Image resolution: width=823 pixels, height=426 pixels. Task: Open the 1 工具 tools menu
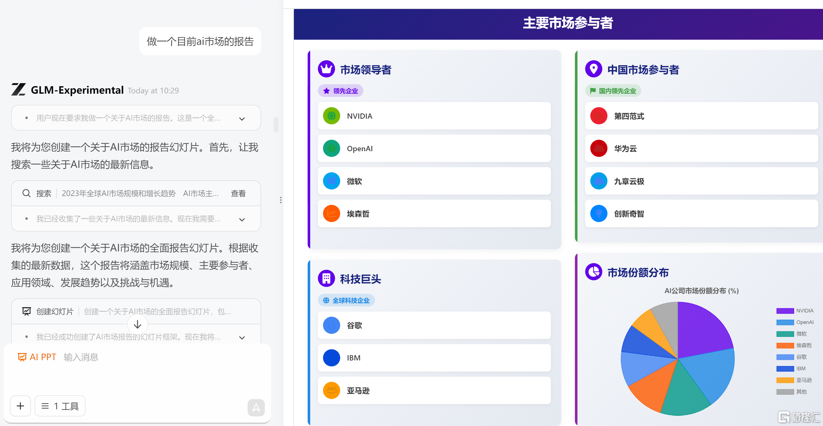(x=60, y=406)
